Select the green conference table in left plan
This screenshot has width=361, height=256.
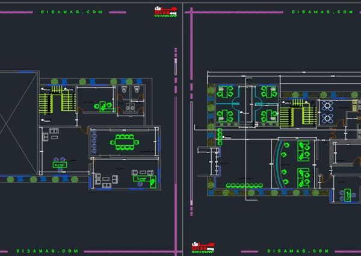pyautogui.click(x=125, y=142)
